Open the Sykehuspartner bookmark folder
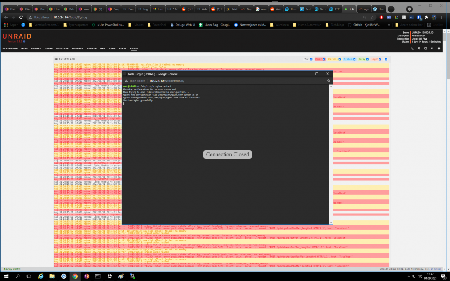This screenshot has width=450, height=281. [x=76, y=25]
